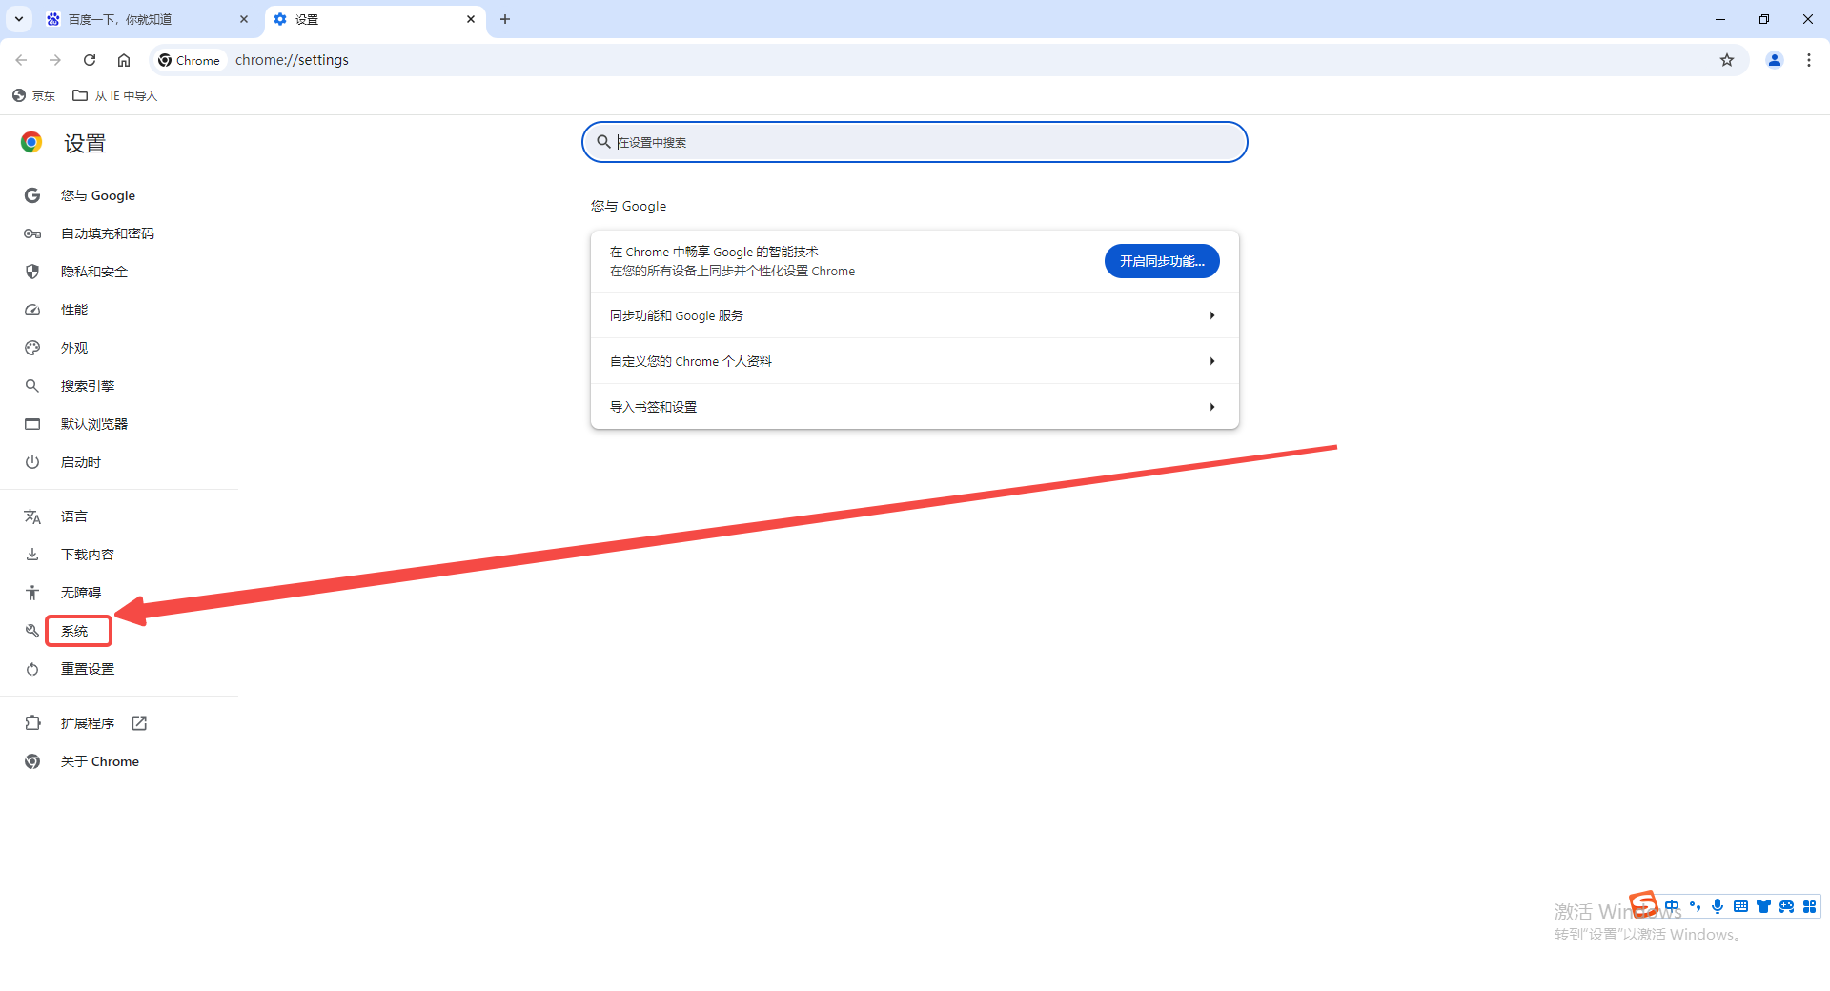This screenshot has width=1830, height=991.
Task: Toggle Sogou IME Chinese mode 中 icon
Action: coord(1672,906)
